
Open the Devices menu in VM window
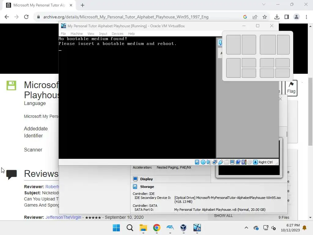117,34
